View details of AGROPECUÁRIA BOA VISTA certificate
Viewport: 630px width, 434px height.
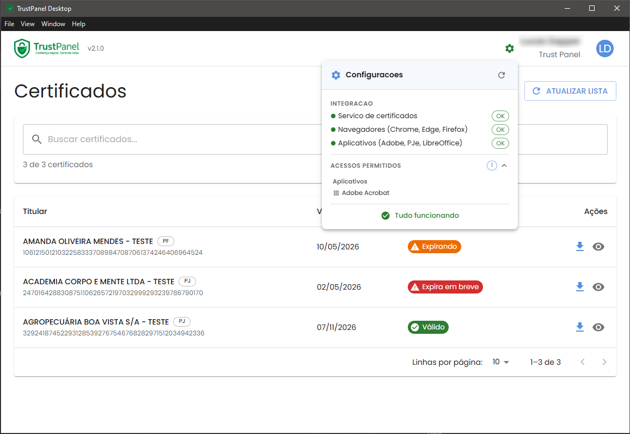click(x=598, y=327)
